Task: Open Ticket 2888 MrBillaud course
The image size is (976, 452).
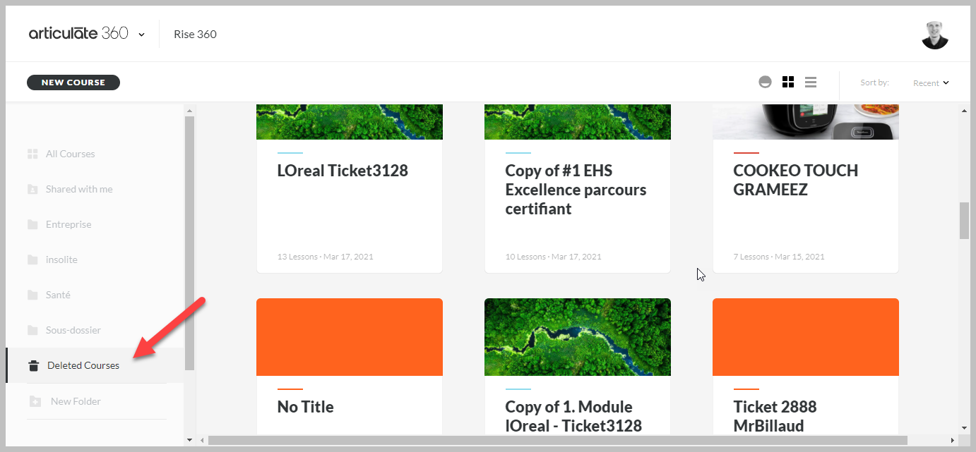Action: coord(775,416)
